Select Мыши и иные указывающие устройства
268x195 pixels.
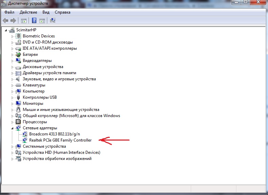click(61, 110)
